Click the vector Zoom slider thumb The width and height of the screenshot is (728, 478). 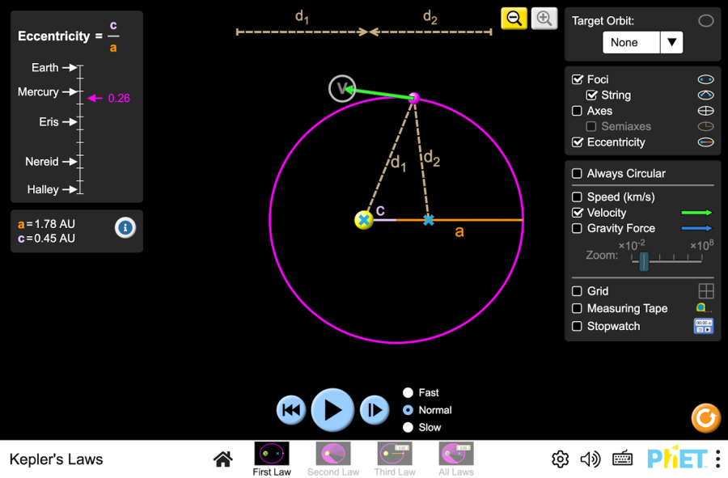(x=644, y=261)
